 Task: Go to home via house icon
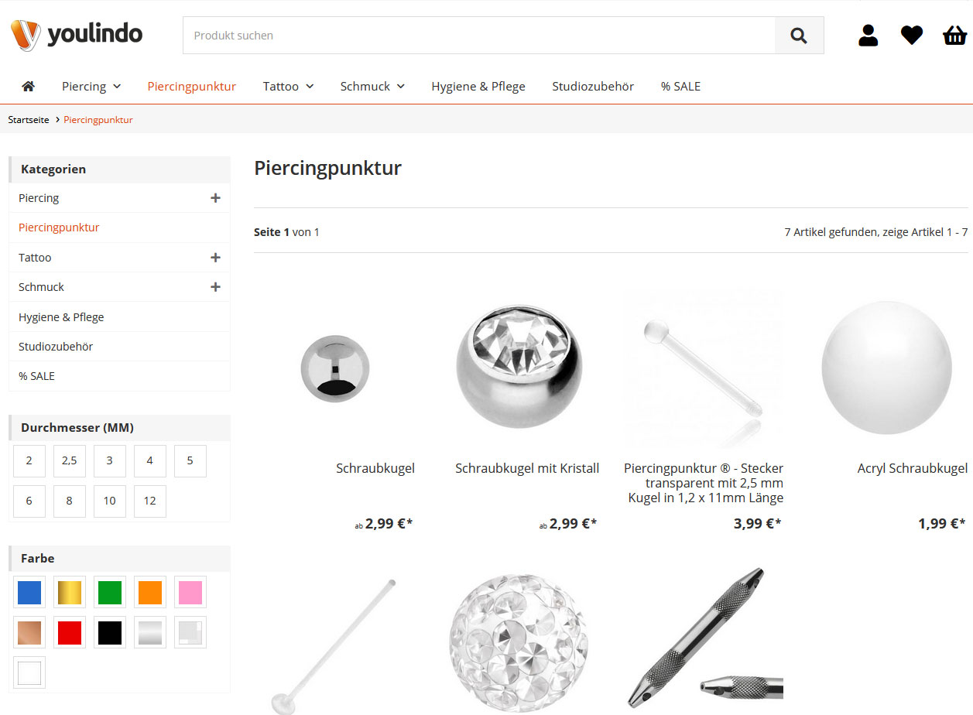29,86
